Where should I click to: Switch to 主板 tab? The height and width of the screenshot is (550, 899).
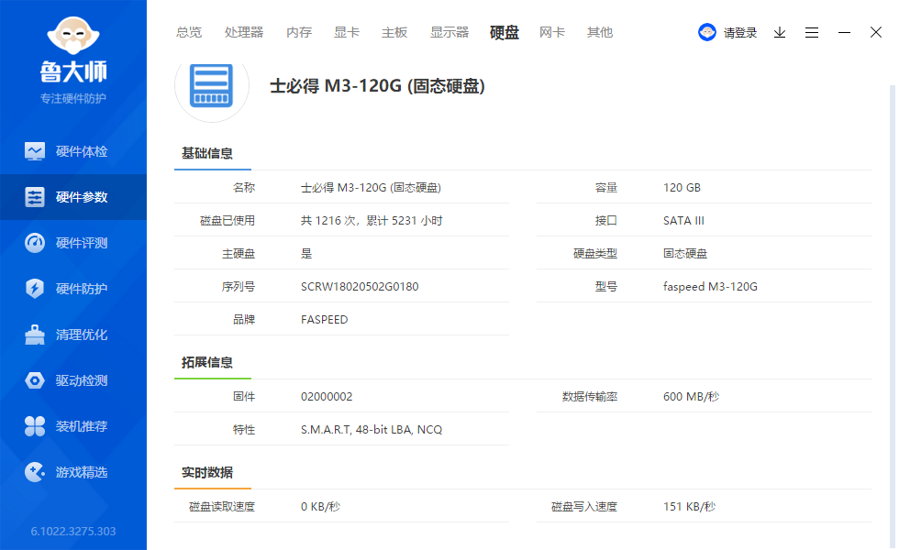click(394, 33)
